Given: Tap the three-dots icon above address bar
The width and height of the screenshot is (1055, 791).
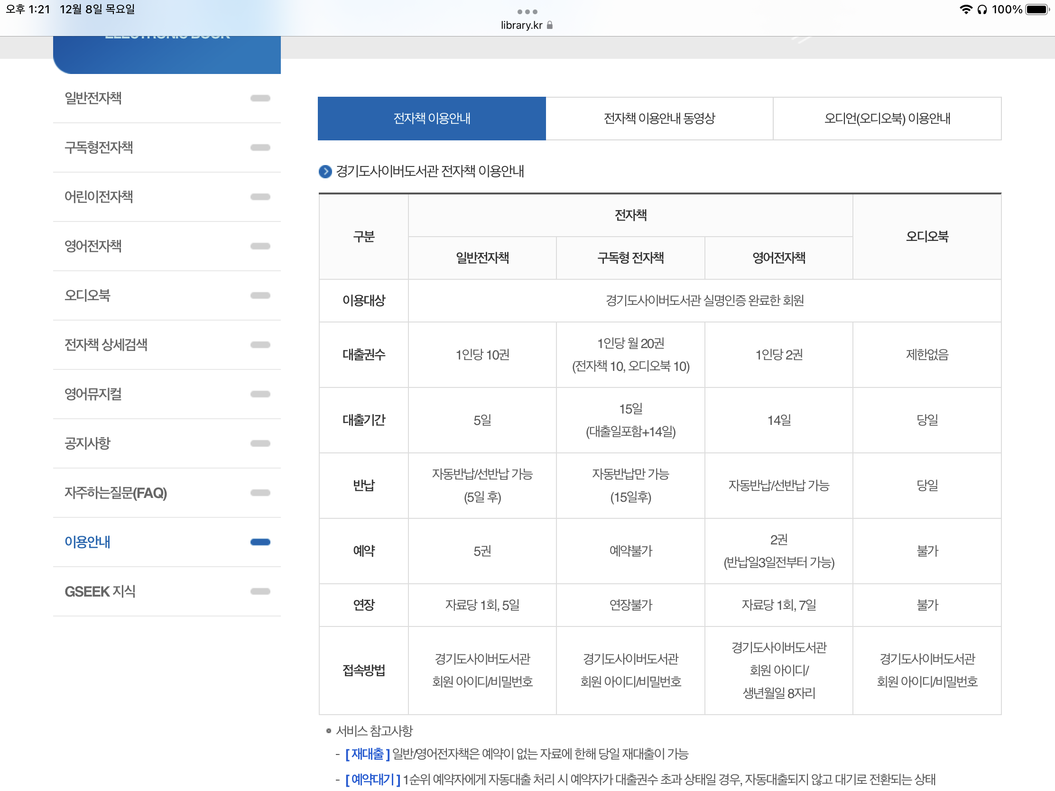Looking at the screenshot, I should (527, 11).
